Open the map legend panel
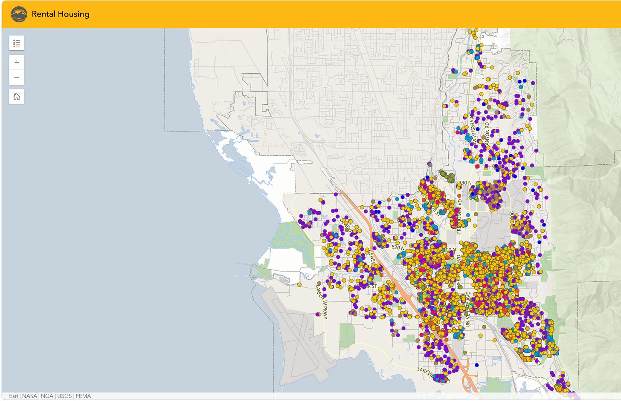 (17, 43)
